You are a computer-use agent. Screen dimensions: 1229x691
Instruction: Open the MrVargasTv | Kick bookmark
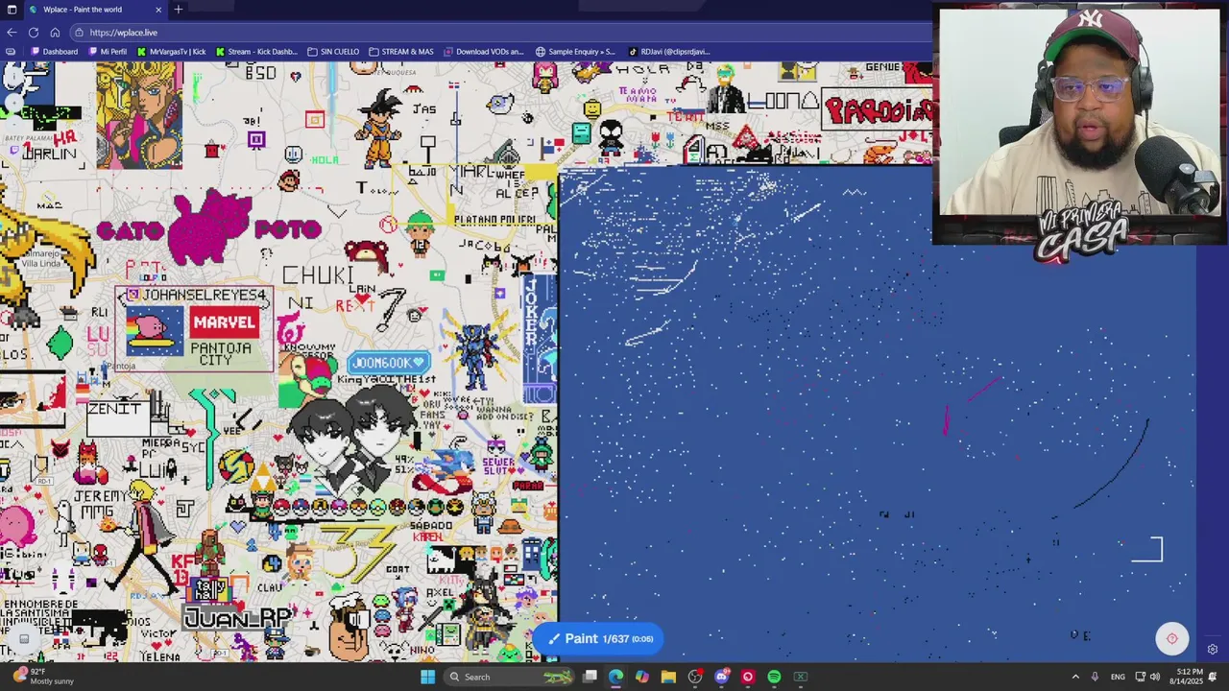pos(171,52)
